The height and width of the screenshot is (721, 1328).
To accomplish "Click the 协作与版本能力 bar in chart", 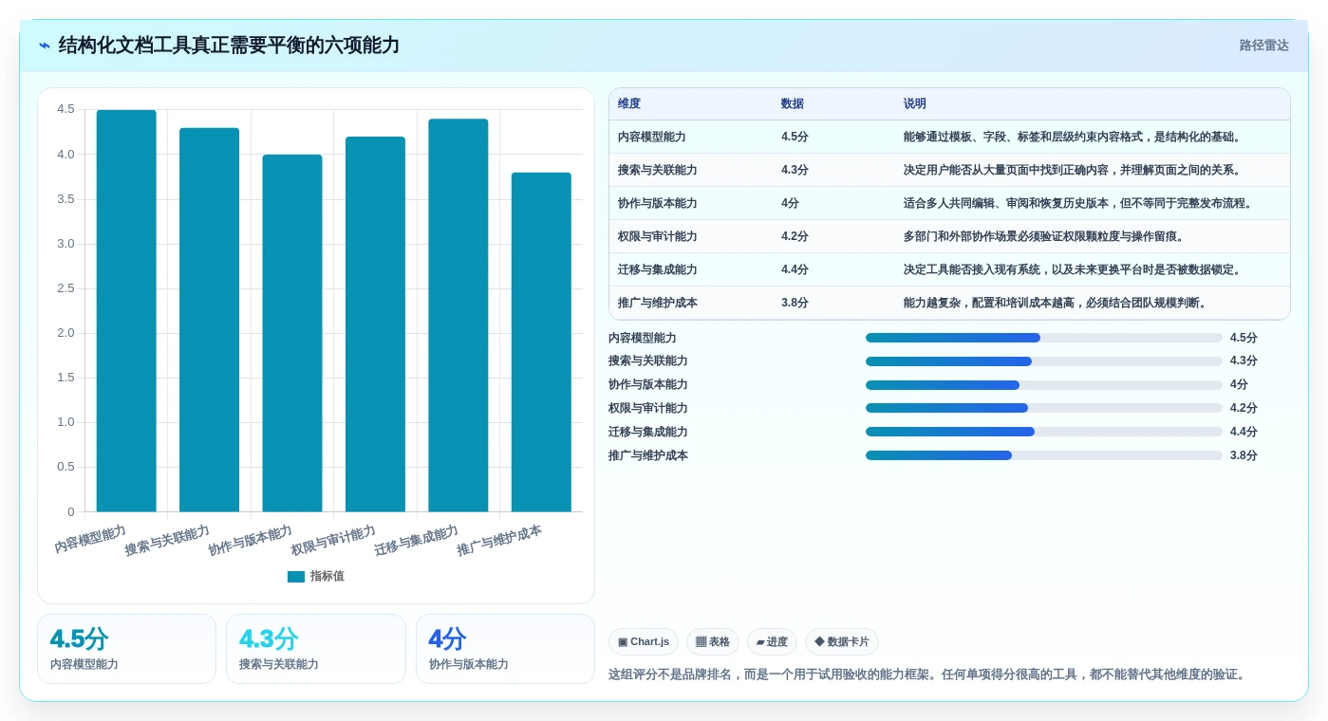I will (x=292, y=333).
